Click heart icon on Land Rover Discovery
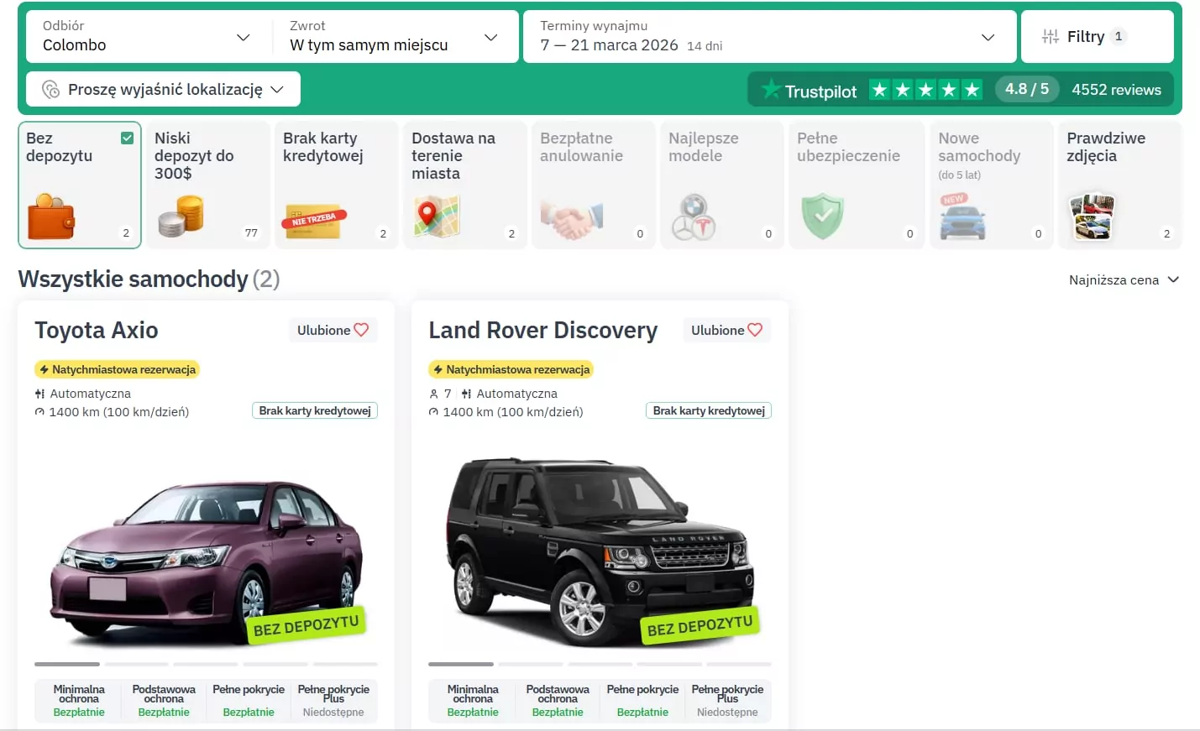The height and width of the screenshot is (731, 1200). pyautogui.click(x=755, y=330)
